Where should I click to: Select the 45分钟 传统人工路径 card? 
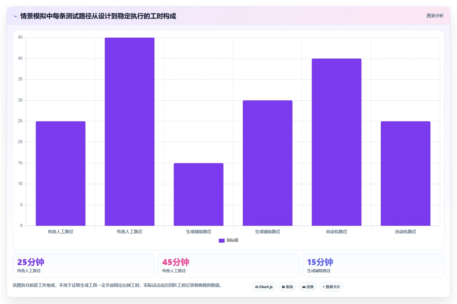[x=228, y=265]
